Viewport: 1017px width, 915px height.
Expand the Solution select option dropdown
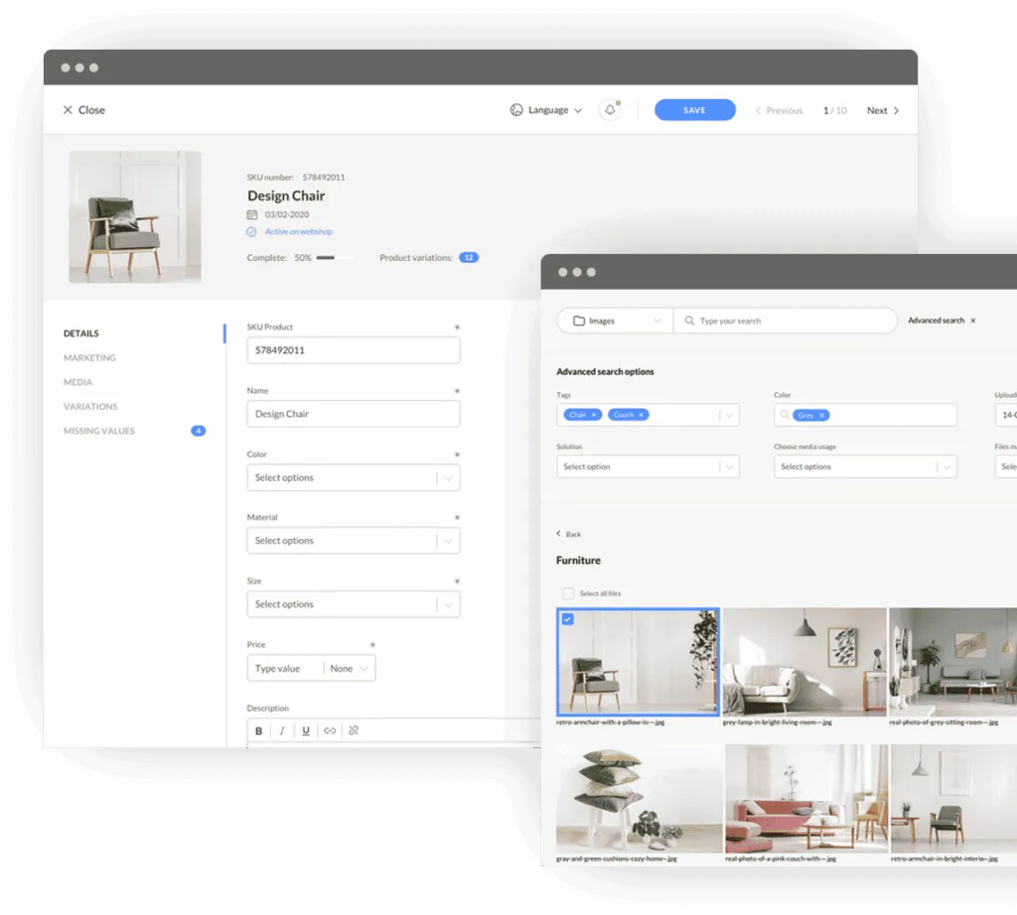coord(648,466)
